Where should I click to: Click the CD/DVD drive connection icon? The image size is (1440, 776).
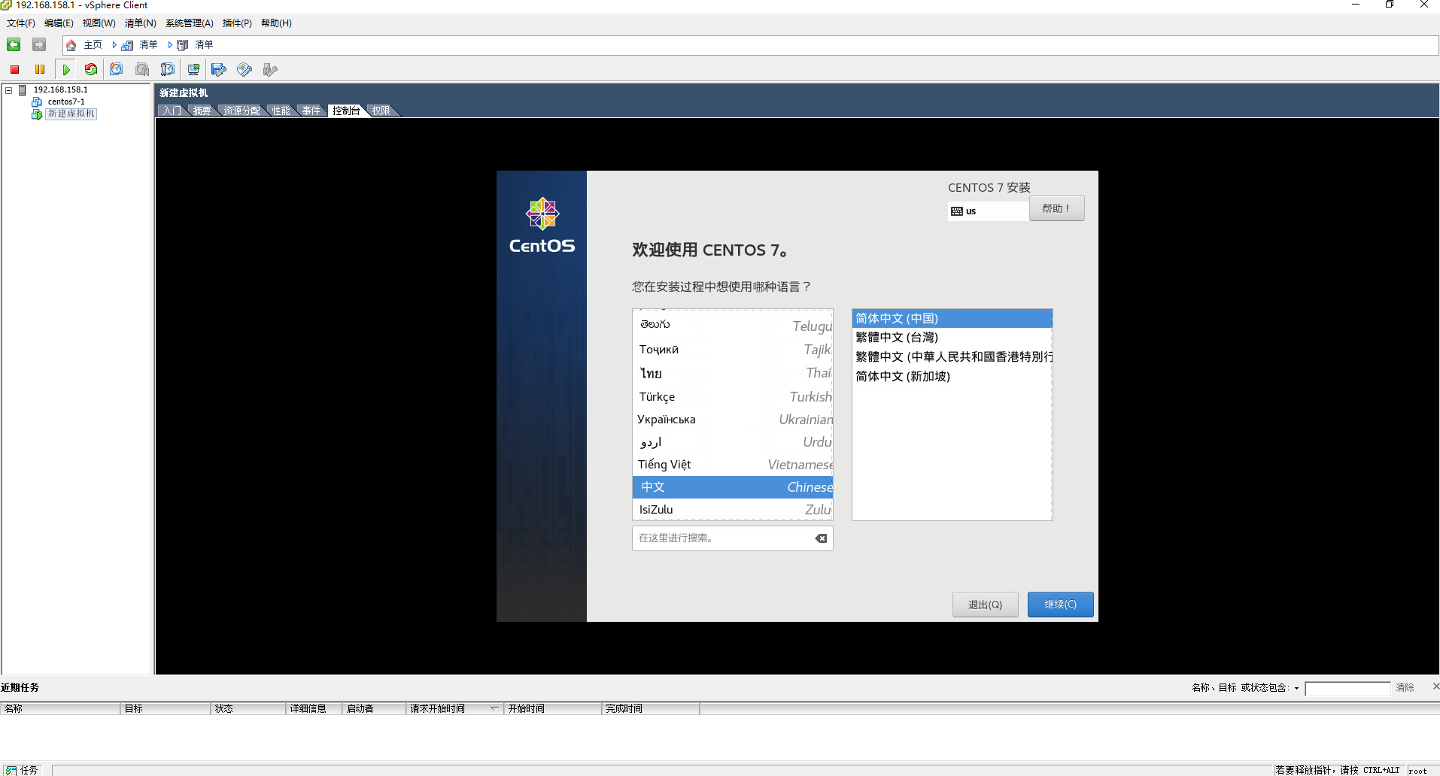(245, 69)
